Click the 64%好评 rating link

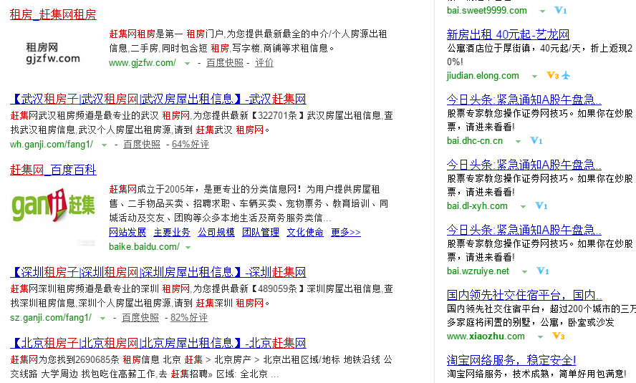191,145
